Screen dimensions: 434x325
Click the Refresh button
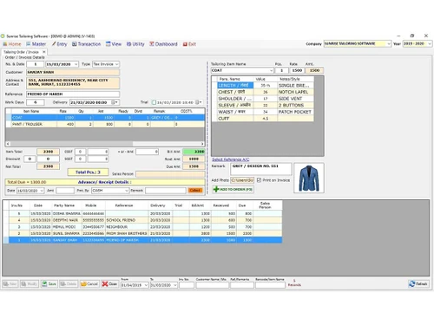point(418,284)
